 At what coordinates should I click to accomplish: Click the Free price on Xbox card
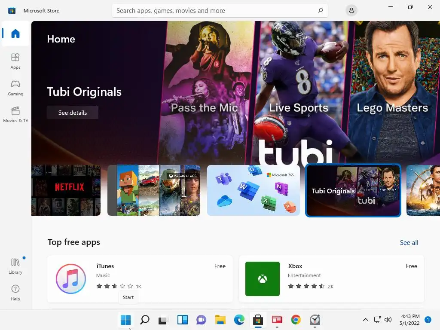411,266
